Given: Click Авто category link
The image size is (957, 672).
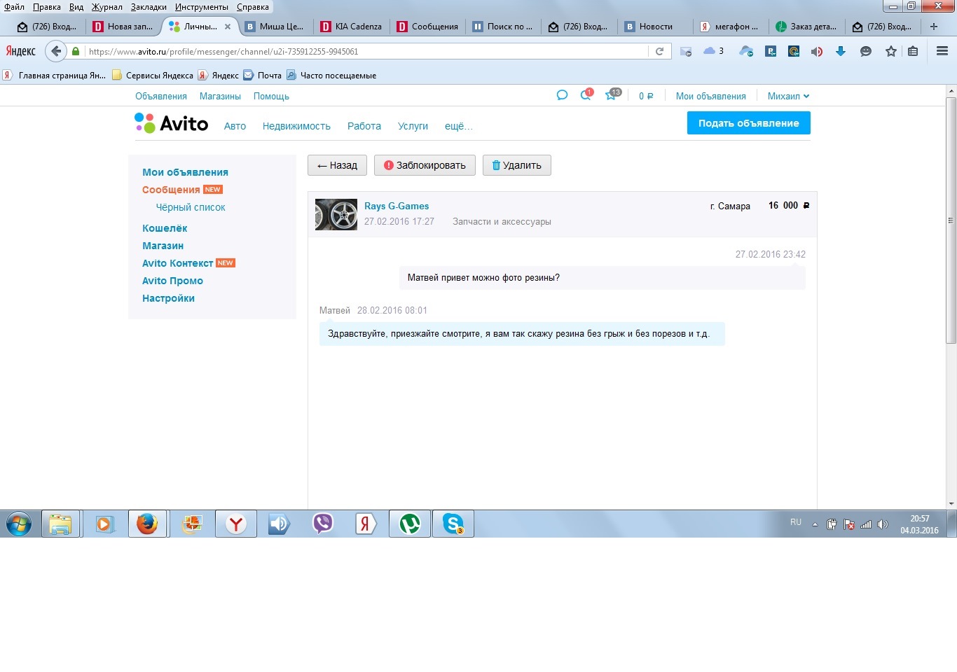Looking at the screenshot, I should coord(235,126).
